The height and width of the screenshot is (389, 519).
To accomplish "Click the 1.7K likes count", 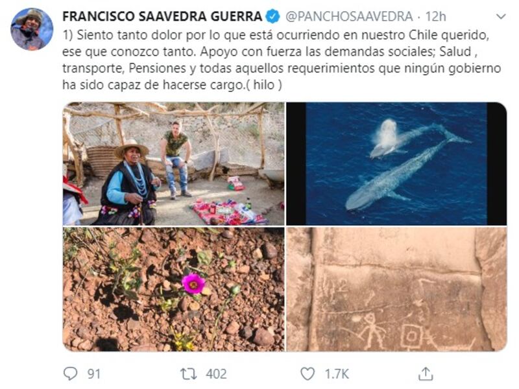I will (x=337, y=374).
